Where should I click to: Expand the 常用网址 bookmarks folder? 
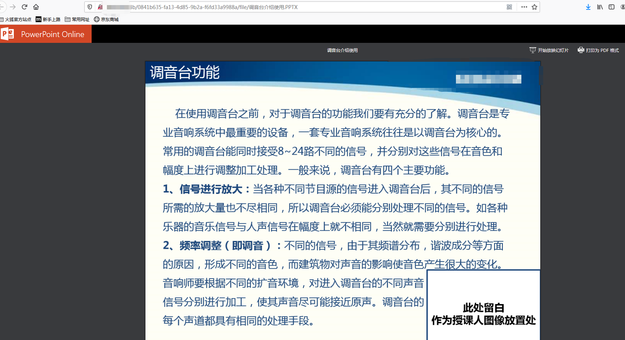point(77,20)
